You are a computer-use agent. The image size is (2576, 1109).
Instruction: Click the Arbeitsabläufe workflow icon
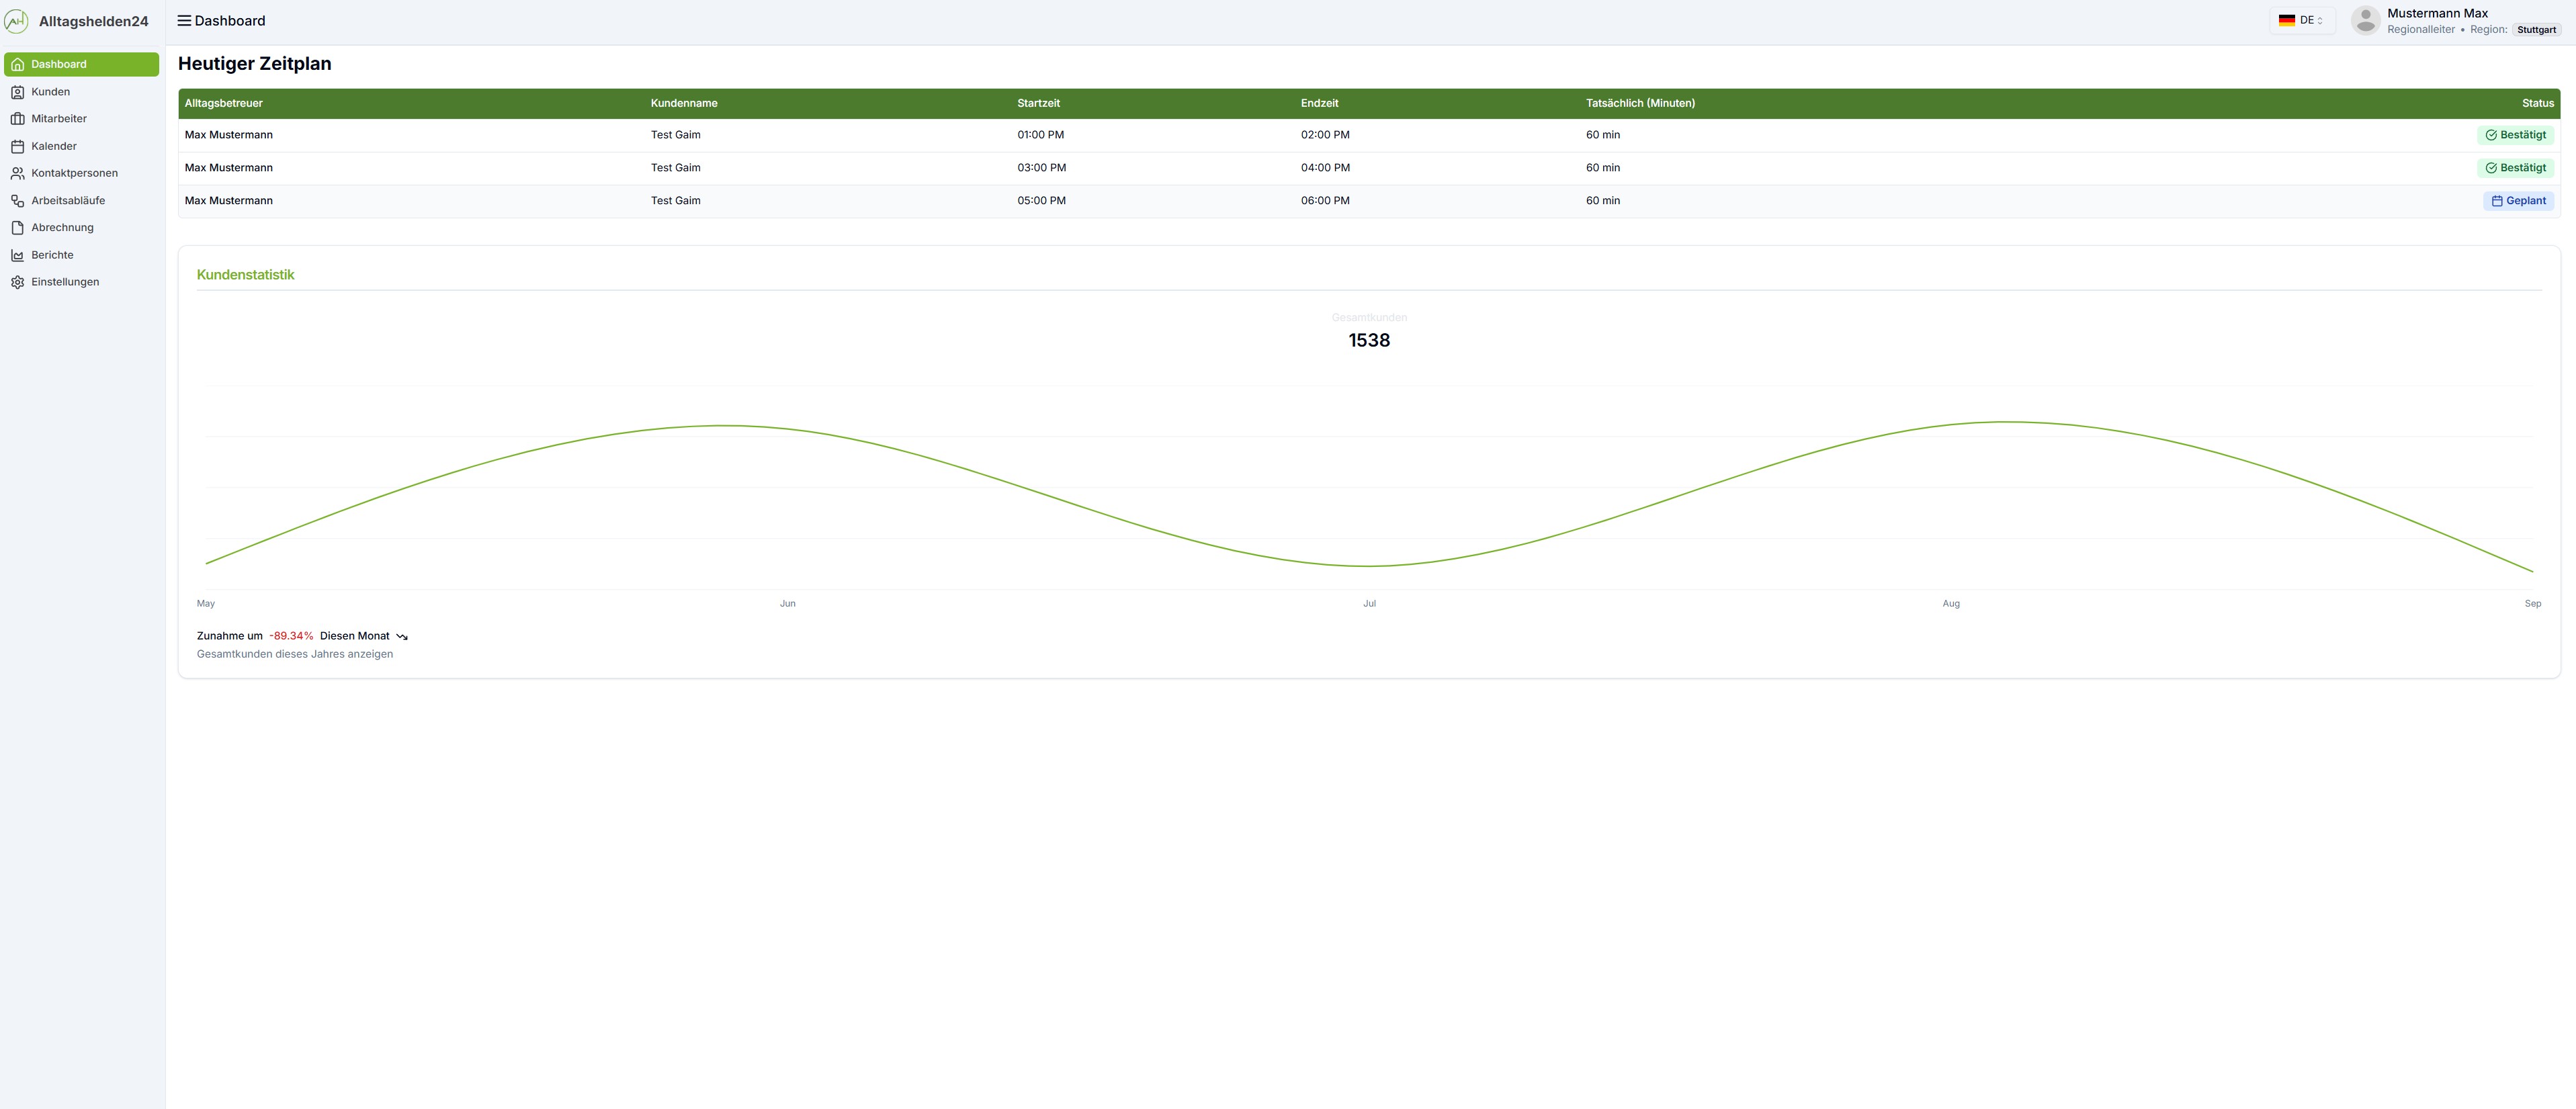click(17, 201)
